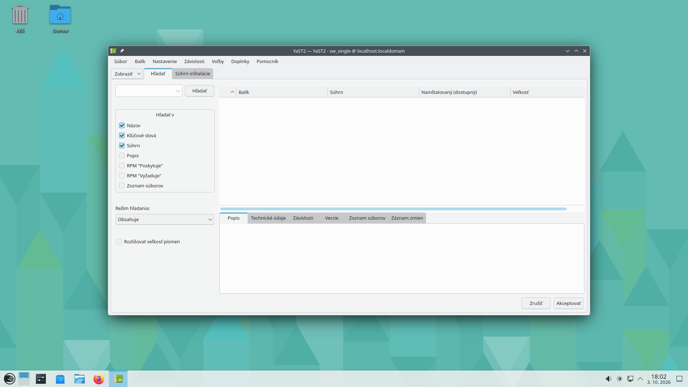Enable Zoznam súborov search checkbox
688x387 pixels.
point(122,186)
